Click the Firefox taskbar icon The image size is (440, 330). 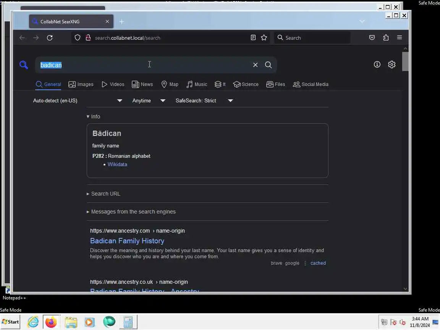(x=51, y=322)
